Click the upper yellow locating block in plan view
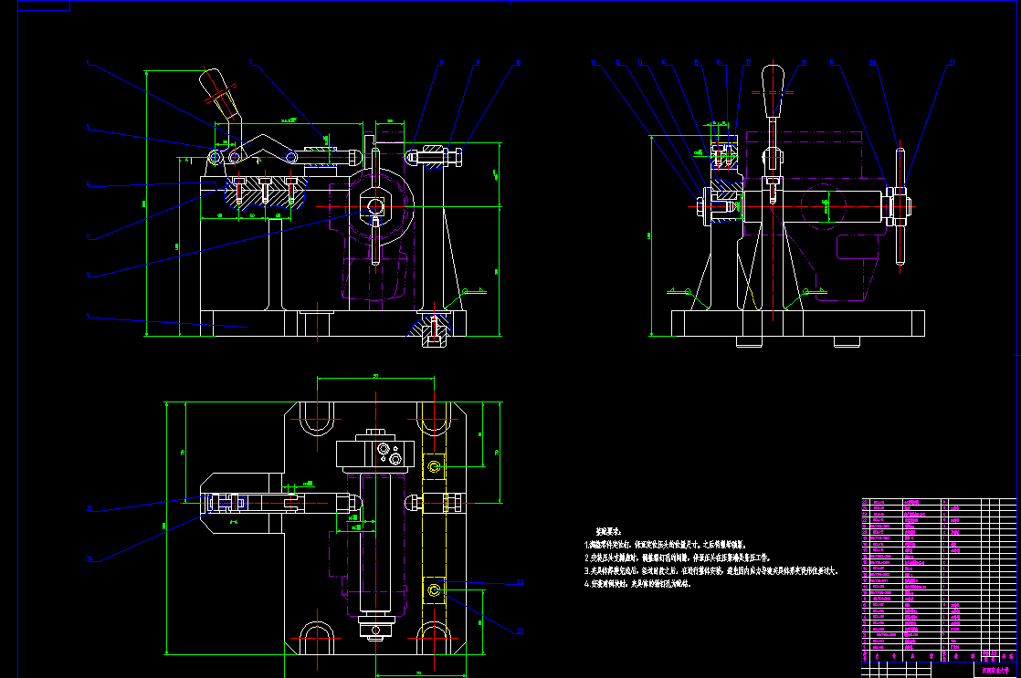This screenshot has width=1021, height=678. tap(435, 466)
